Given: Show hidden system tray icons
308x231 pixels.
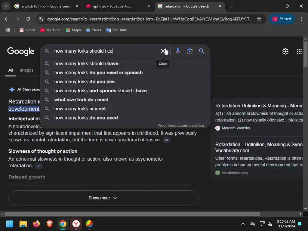Looking at the screenshot, I should [243, 224].
